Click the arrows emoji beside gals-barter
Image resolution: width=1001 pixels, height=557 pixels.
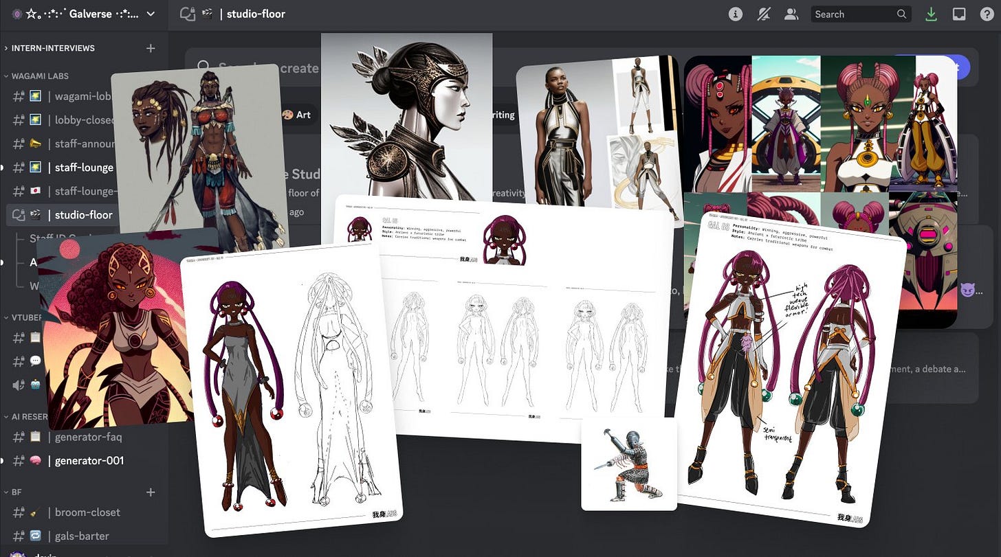[x=35, y=536]
